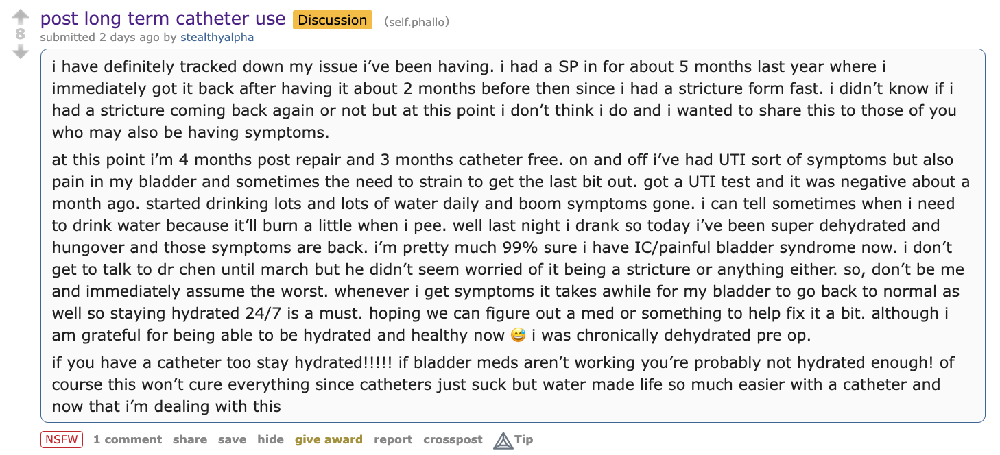The image size is (1000, 455).
Task: Click the triangle Tip icon
Action: pyautogui.click(x=503, y=440)
